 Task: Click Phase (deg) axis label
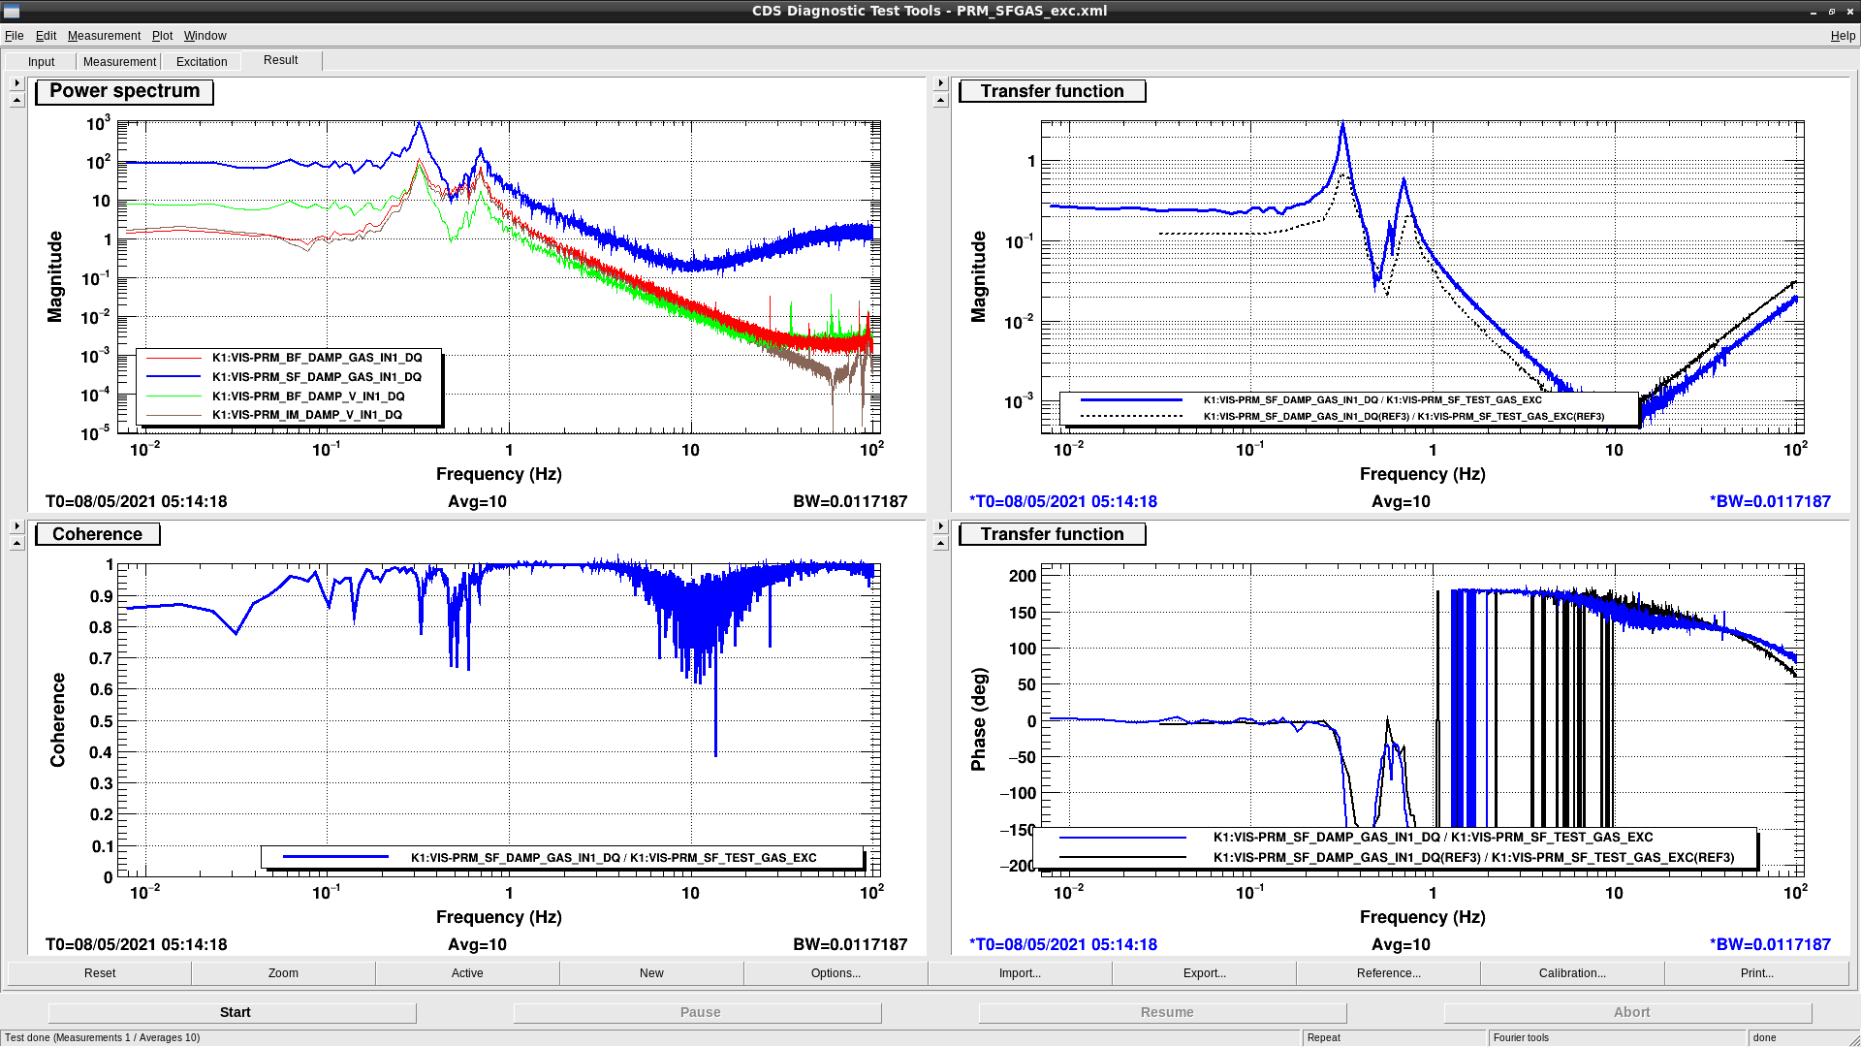point(979,719)
